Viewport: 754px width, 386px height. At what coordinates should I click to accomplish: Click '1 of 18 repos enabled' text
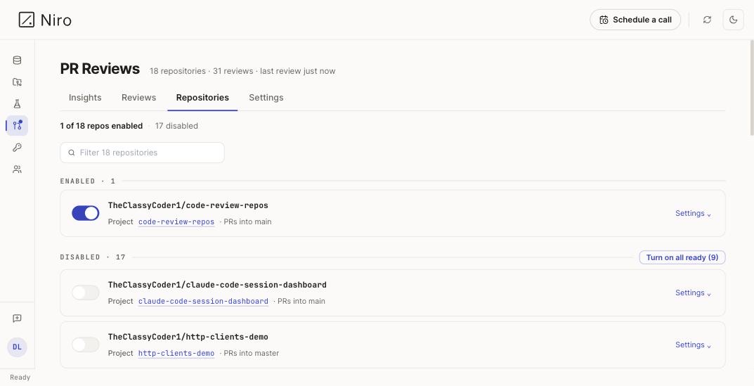[x=101, y=126]
